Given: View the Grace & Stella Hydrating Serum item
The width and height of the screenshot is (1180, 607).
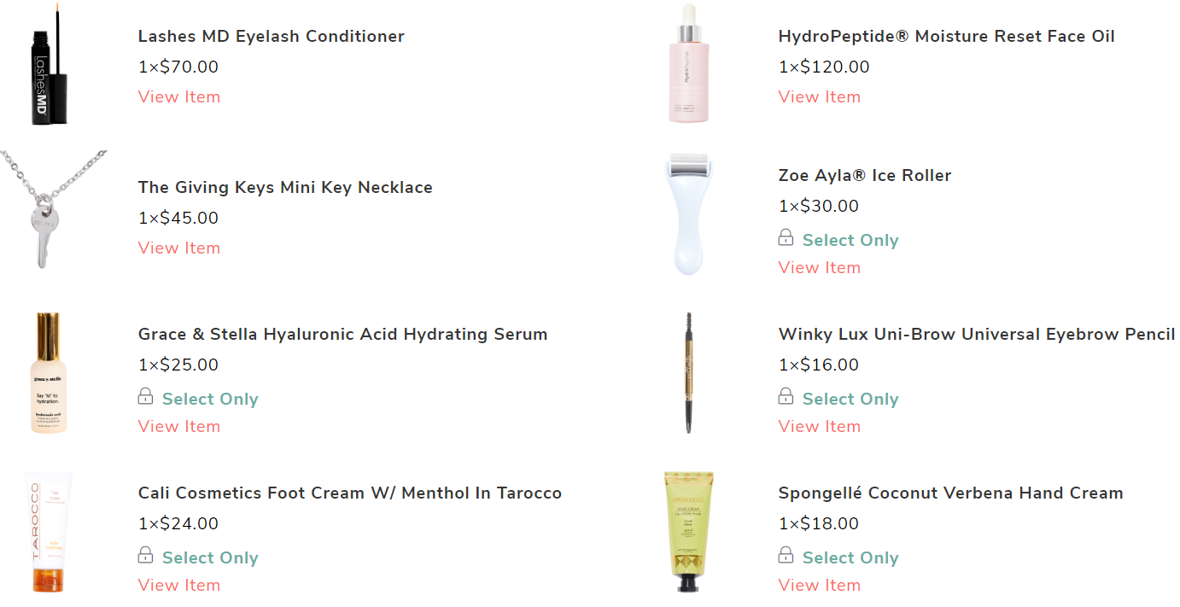Looking at the screenshot, I should click(179, 426).
